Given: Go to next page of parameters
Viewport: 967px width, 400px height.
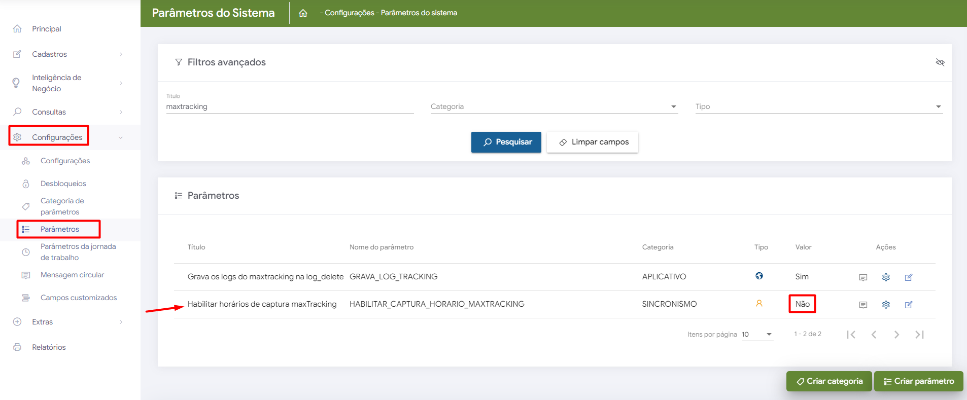Looking at the screenshot, I should (896, 335).
